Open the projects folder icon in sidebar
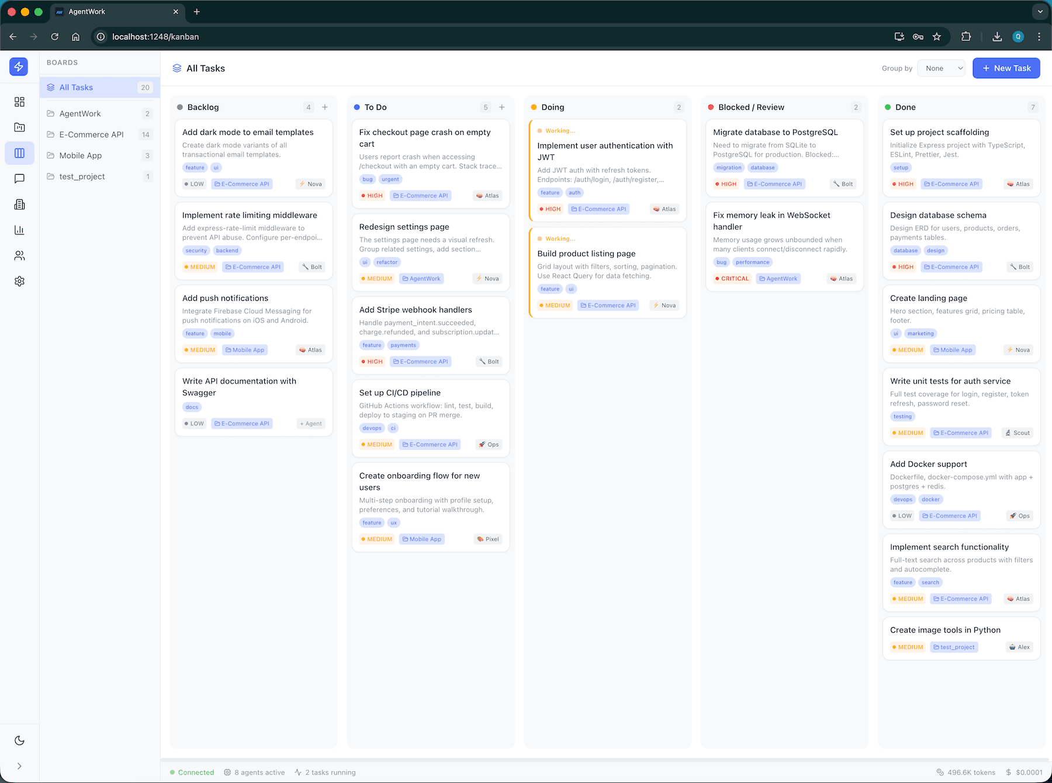This screenshot has height=783, width=1052. click(x=19, y=127)
